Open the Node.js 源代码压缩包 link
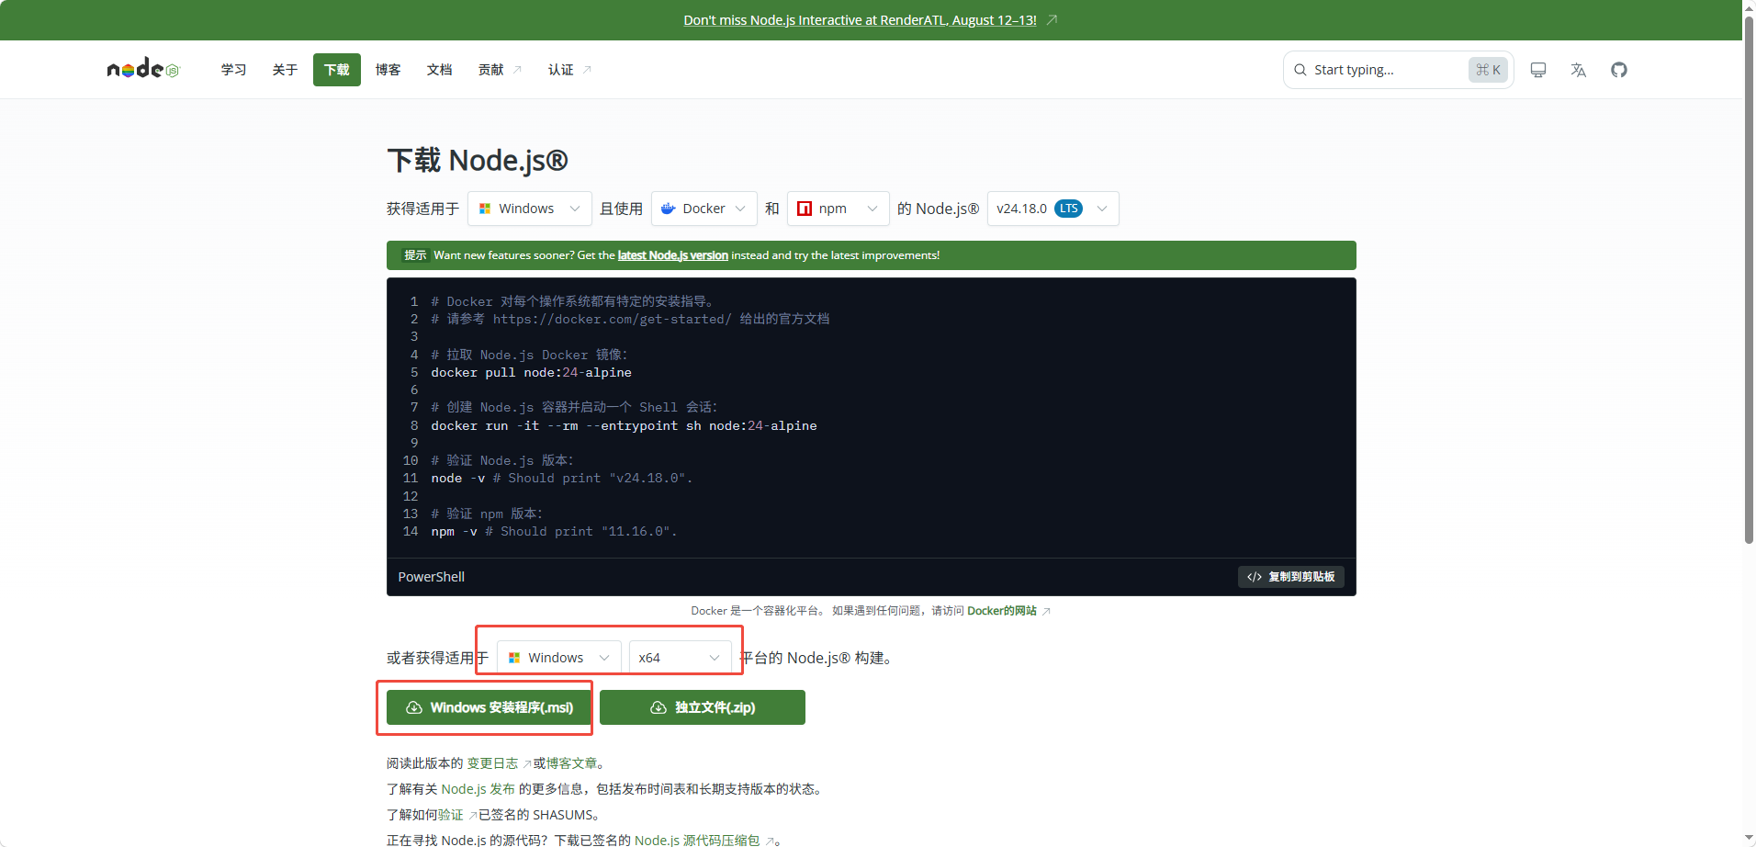The image size is (1756, 847). [697, 841]
